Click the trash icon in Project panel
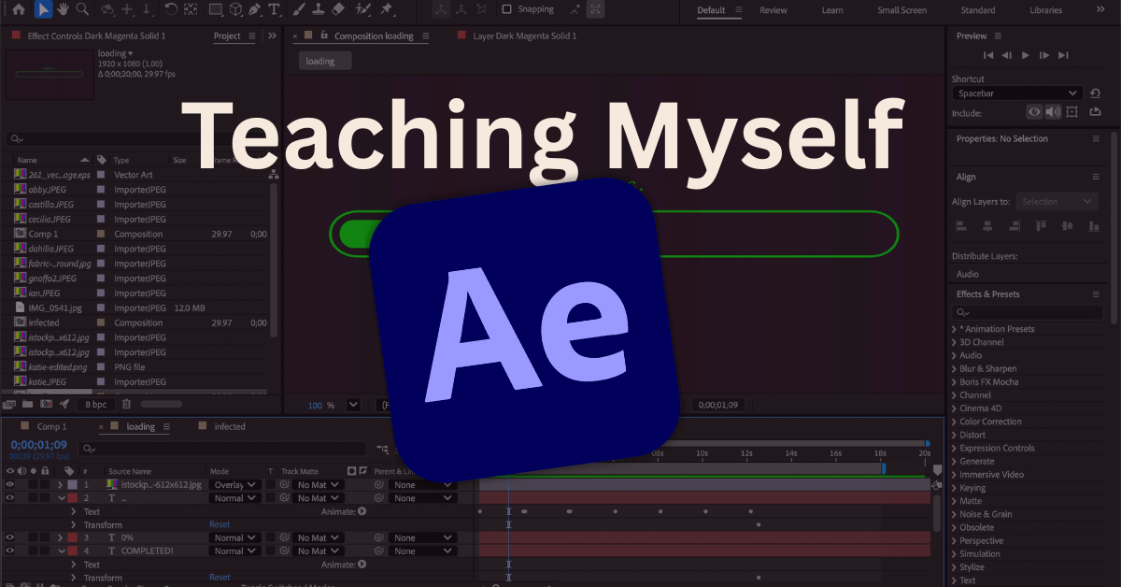The image size is (1121, 587). pyautogui.click(x=127, y=404)
